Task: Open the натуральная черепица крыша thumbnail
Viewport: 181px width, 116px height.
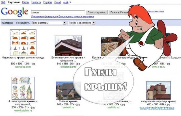Action: click(158, 90)
